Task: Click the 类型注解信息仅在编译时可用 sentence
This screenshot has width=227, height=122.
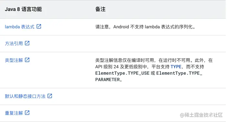Action: click(125, 60)
